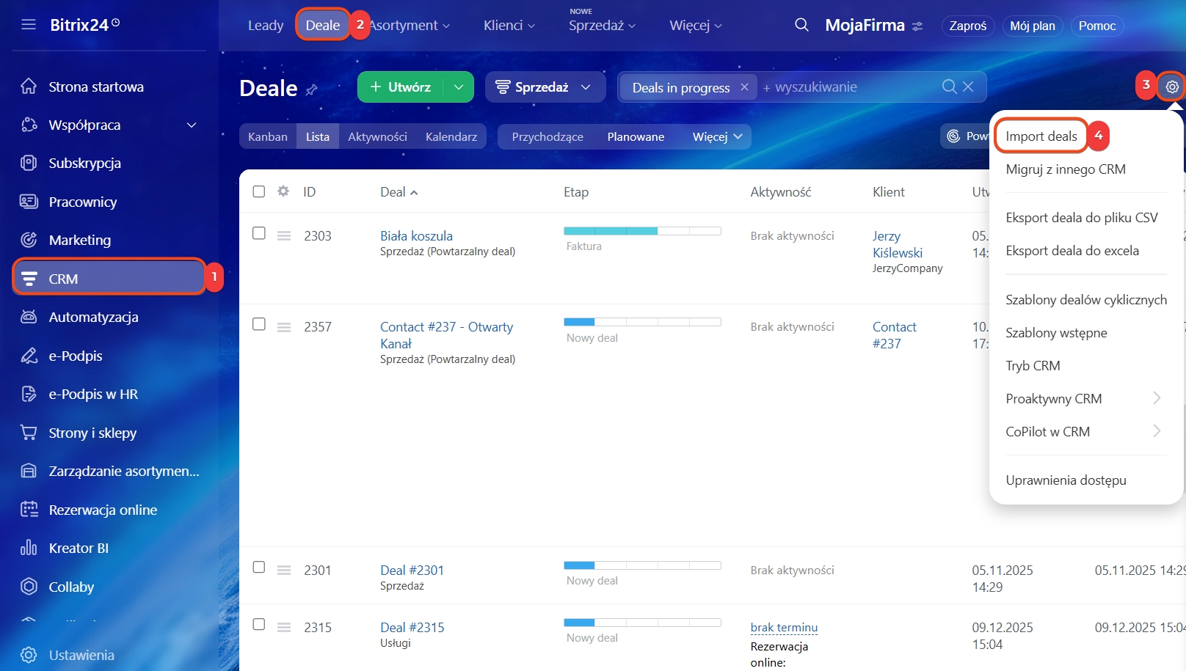Switch to the Kanban view tab
Screen dimensions: 1186x671
[268, 136]
